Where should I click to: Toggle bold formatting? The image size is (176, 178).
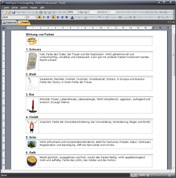(x=39, y=17)
